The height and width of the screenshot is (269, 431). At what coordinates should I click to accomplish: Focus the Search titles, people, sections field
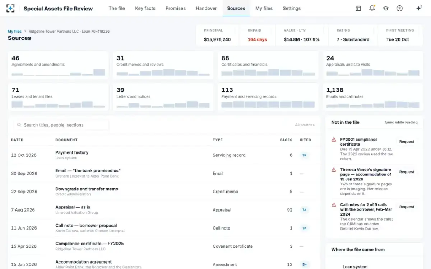(x=61, y=125)
